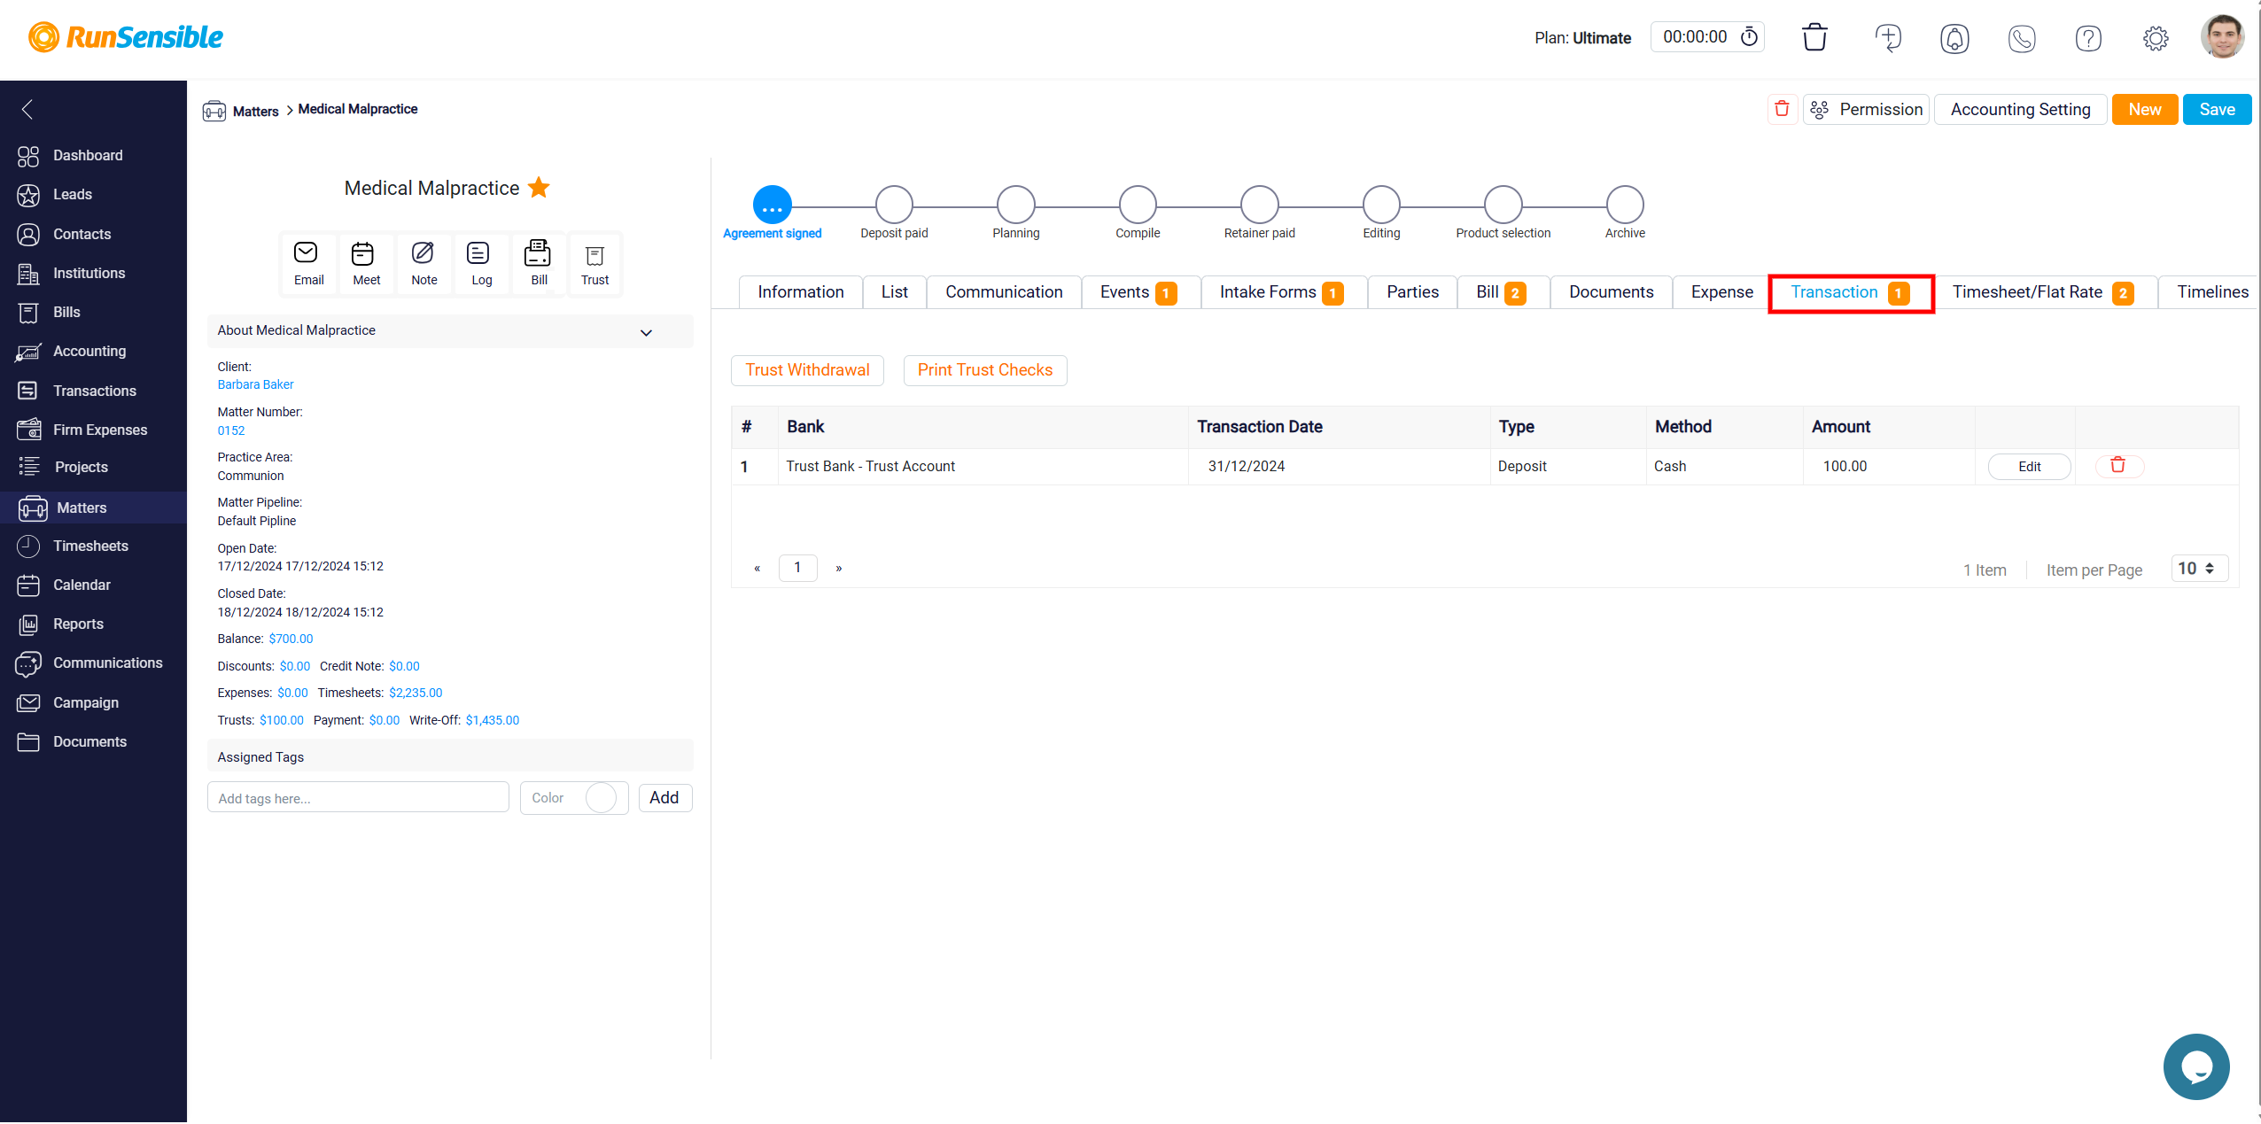Click the Email action icon
The image size is (2261, 1124).
(x=308, y=263)
